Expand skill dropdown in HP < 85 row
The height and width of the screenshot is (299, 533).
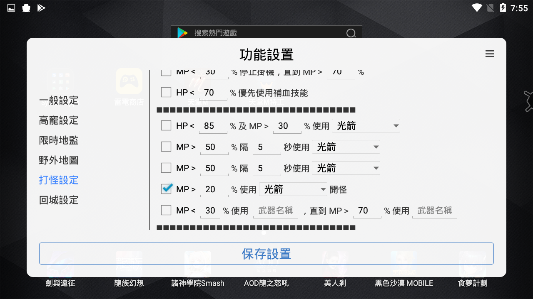[366, 125]
